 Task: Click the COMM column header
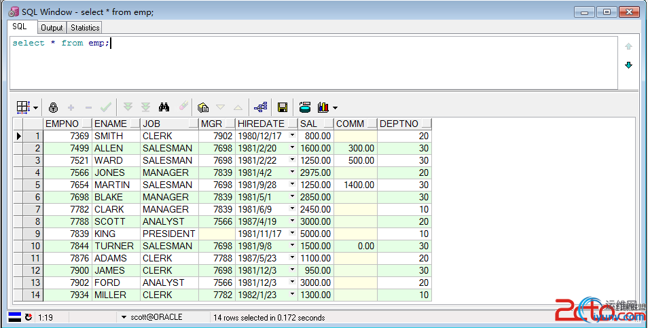click(355, 124)
